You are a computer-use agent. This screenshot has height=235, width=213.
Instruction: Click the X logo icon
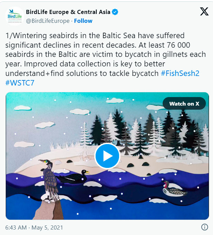pyautogui.click(x=204, y=11)
